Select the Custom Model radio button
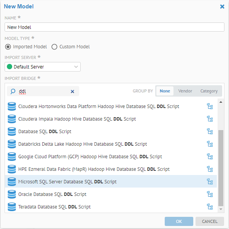 54,47
